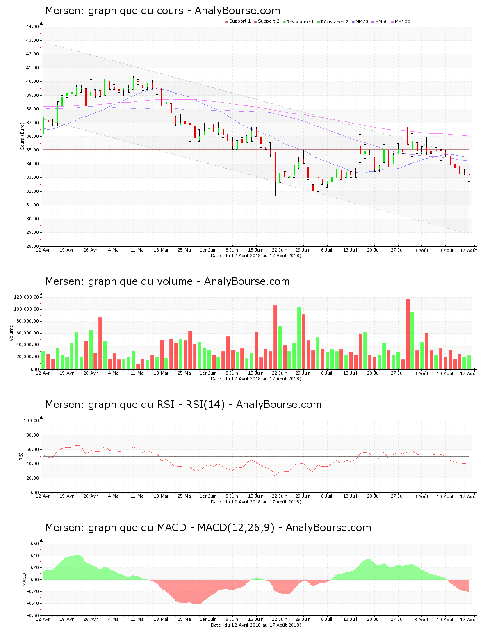This screenshot has height=636, width=492.
Task: Select the 'MM50' legend label
Action: pos(381,21)
